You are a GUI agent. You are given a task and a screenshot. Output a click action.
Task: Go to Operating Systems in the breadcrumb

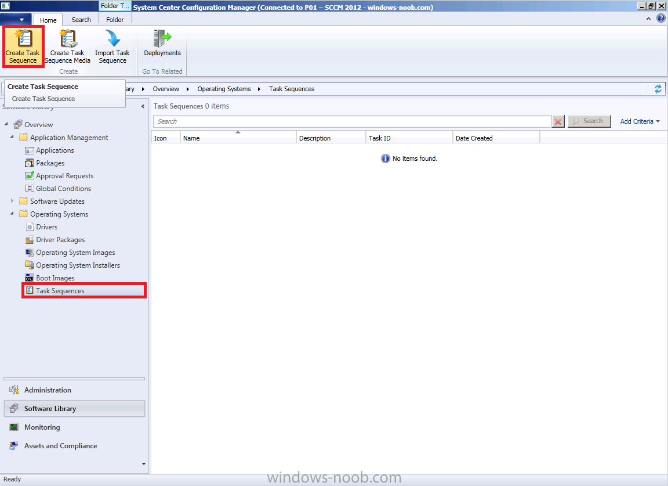click(224, 89)
